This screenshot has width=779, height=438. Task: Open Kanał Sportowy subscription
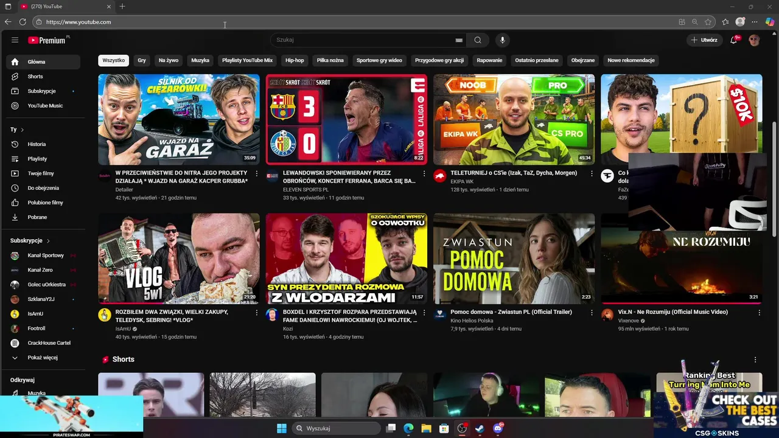(43, 255)
